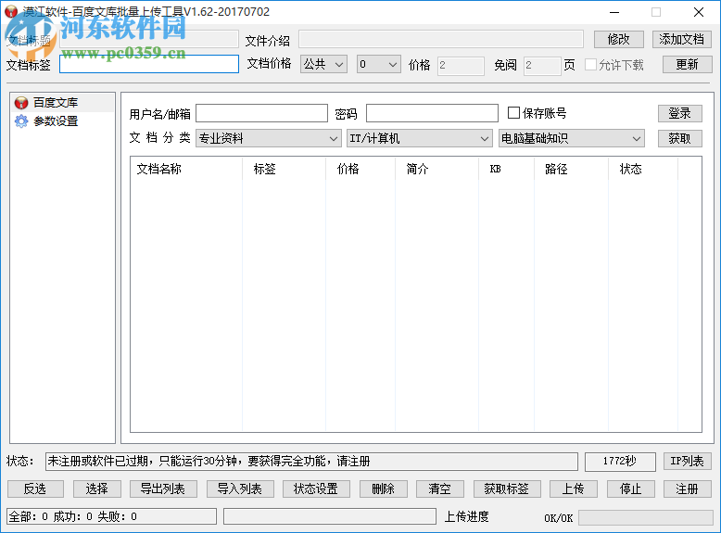721x533 pixels.
Task: Expand the 专业资料 category dropdown
Action: pyautogui.click(x=269, y=138)
